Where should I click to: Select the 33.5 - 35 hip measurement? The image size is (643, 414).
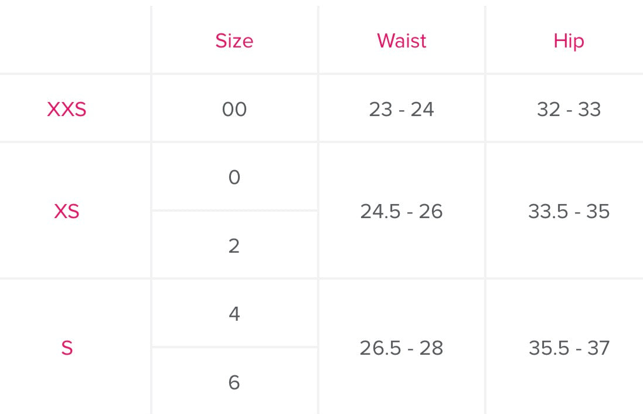point(569,211)
